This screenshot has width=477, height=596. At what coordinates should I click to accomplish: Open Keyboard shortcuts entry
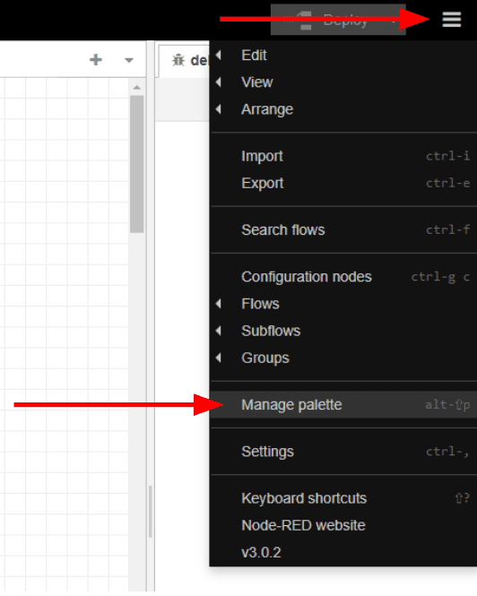(343, 498)
